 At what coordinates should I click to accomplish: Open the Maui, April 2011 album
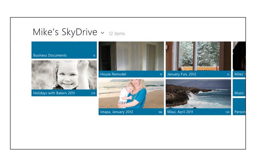point(199,97)
